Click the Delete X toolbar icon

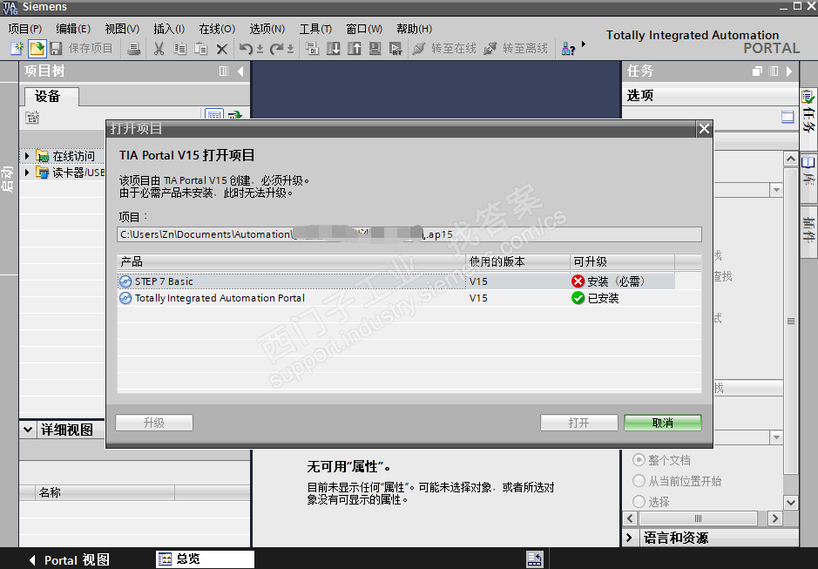pos(222,49)
